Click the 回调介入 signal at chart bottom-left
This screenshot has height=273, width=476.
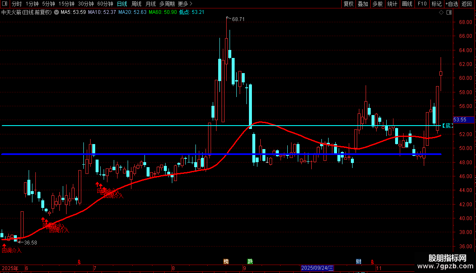click(x=11, y=250)
